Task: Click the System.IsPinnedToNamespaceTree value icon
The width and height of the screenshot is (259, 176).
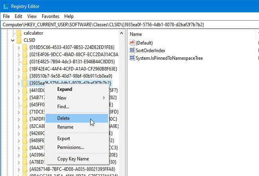Action: coord(132,58)
